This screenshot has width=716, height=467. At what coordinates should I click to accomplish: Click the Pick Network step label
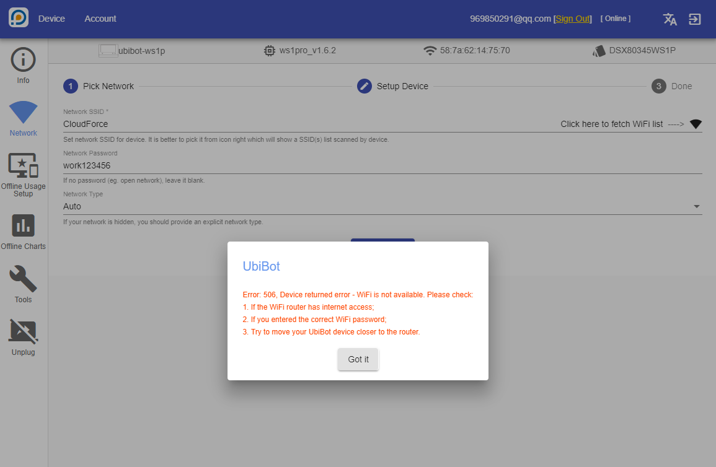click(x=108, y=86)
